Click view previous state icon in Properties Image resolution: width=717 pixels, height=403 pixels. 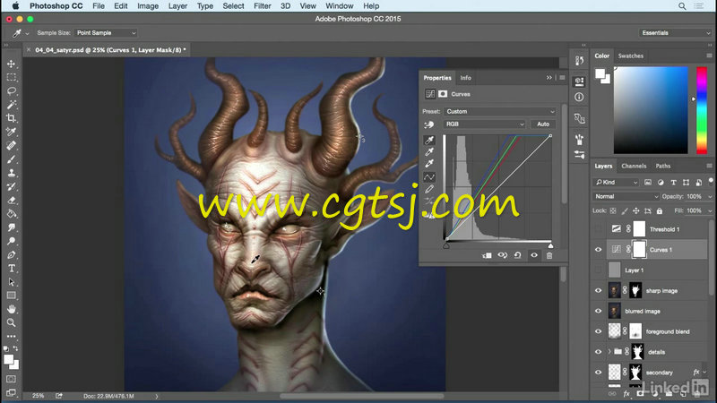click(x=503, y=255)
